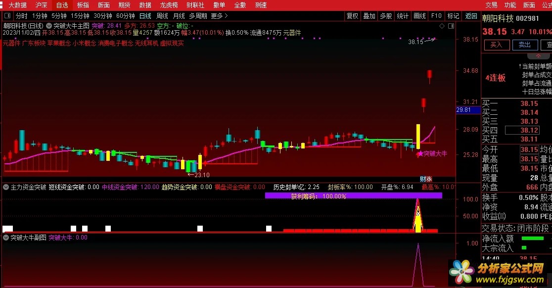Click the 画线 drawing toolbar button

pos(419,16)
